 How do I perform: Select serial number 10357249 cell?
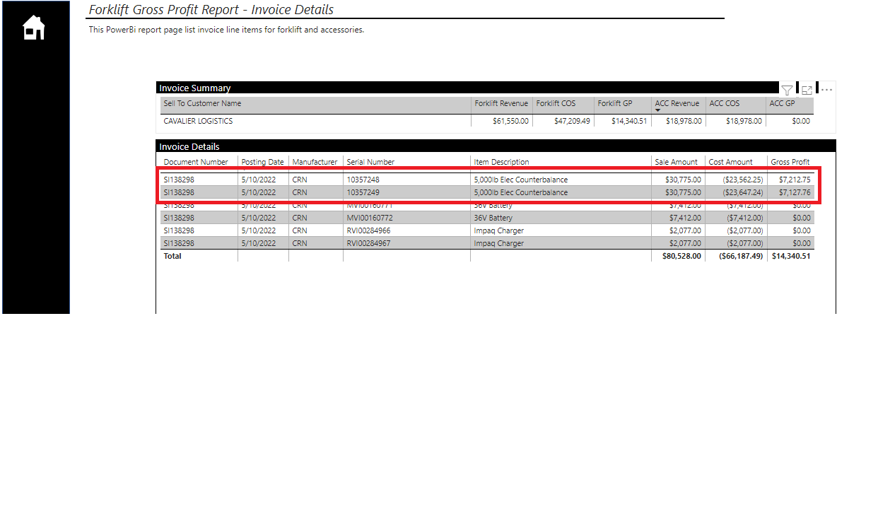363,192
